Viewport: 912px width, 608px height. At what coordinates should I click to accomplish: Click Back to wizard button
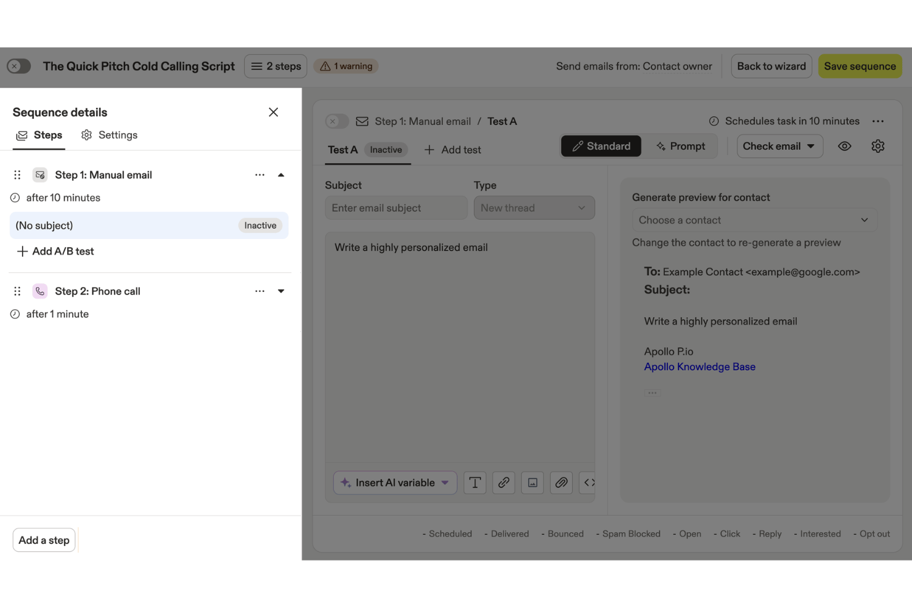pyautogui.click(x=772, y=66)
